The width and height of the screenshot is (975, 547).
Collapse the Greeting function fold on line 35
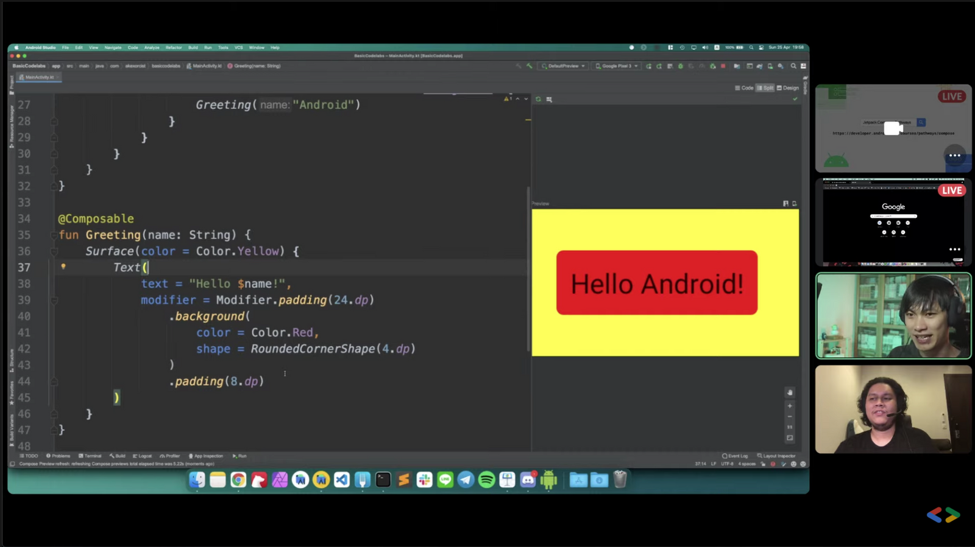pos(54,235)
